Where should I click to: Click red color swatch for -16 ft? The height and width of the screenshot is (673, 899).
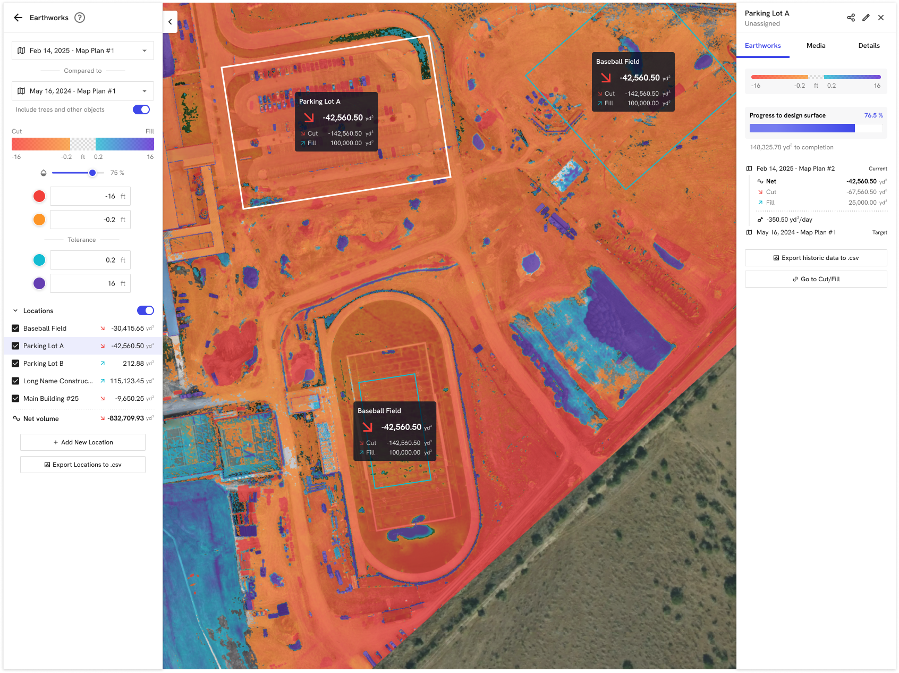(39, 196)
